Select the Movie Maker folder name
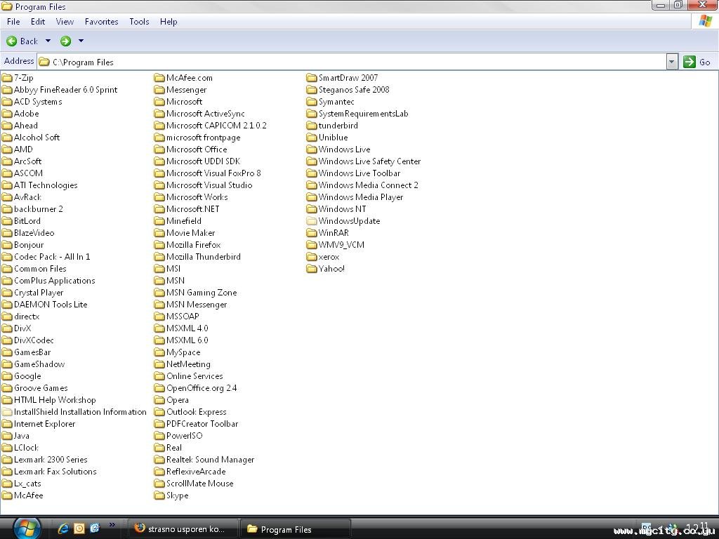The height and width of the screenshot is (539, 719). tap(191, 233)
